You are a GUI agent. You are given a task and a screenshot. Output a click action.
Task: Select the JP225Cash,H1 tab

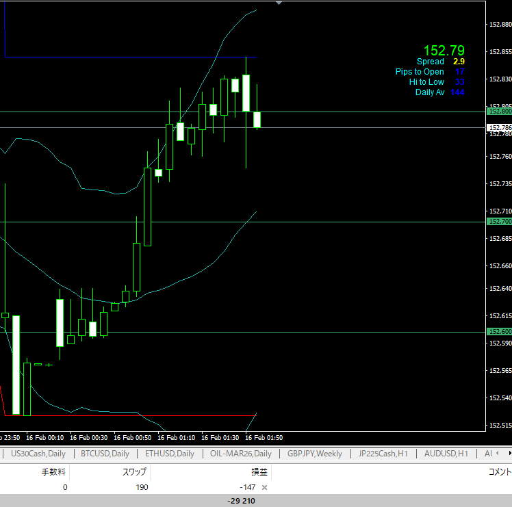(x=383, y=453)
